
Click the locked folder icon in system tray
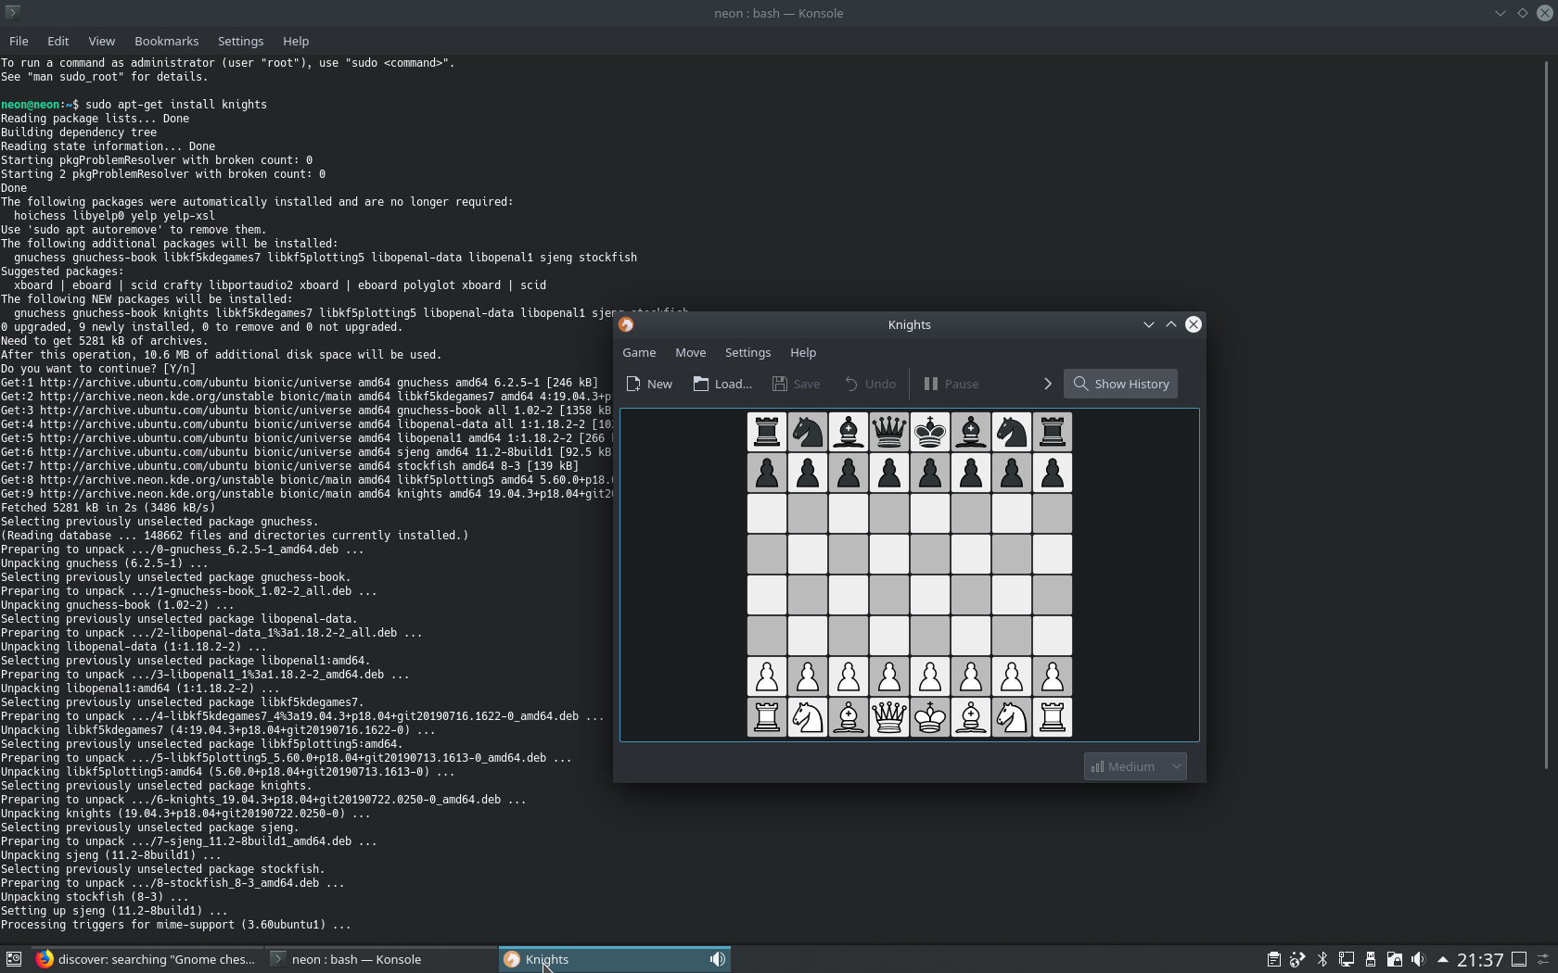(1394, 959)
